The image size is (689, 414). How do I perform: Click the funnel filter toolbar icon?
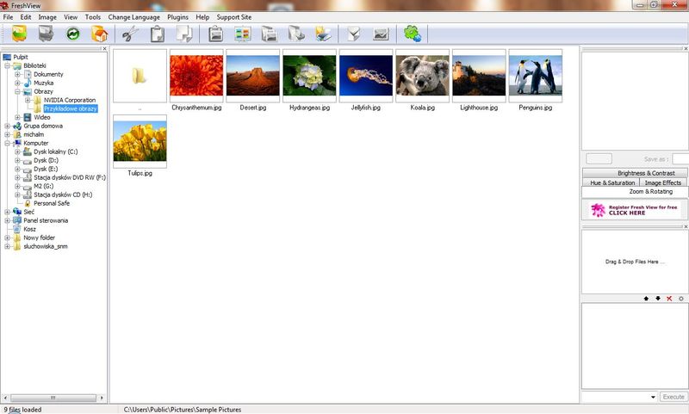coord(354,34)
